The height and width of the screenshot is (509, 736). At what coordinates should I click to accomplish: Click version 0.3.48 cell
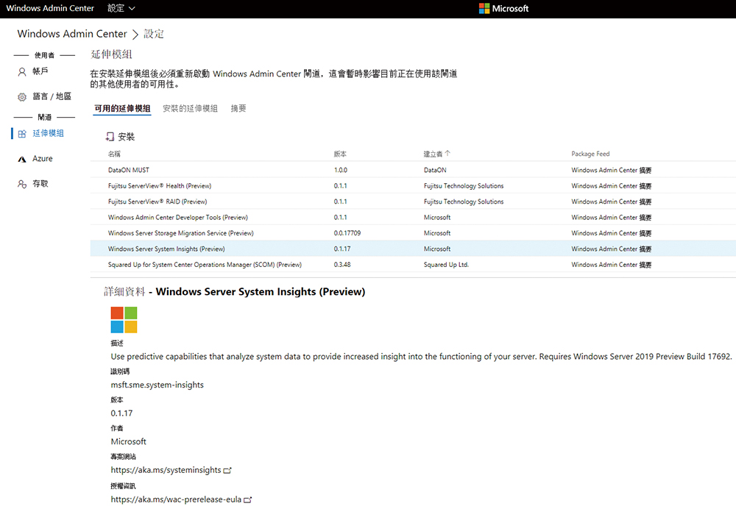pos(342,265)
